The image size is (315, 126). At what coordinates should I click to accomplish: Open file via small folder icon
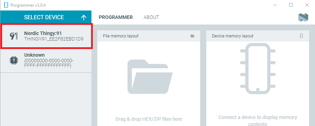(x=192, y=36)
